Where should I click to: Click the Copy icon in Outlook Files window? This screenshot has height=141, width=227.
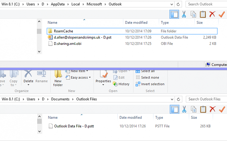click(194, 109)
